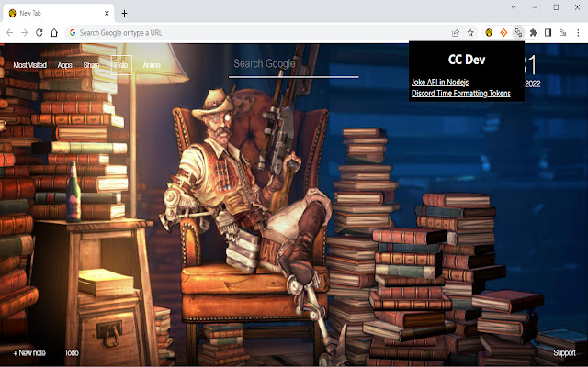This screenshot has height=367, width=588.
Task: Open Joke API in Nodejs link
Action: pos(440,83)
